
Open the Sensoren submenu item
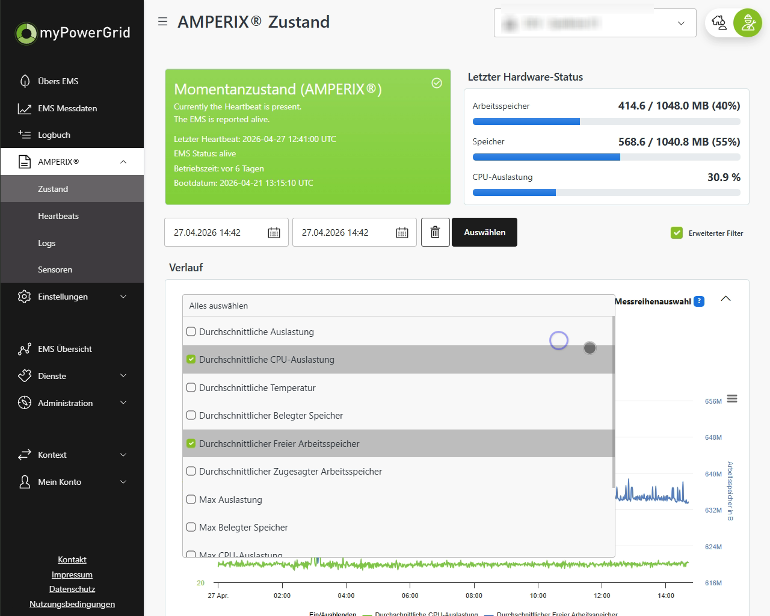(72, 269)
